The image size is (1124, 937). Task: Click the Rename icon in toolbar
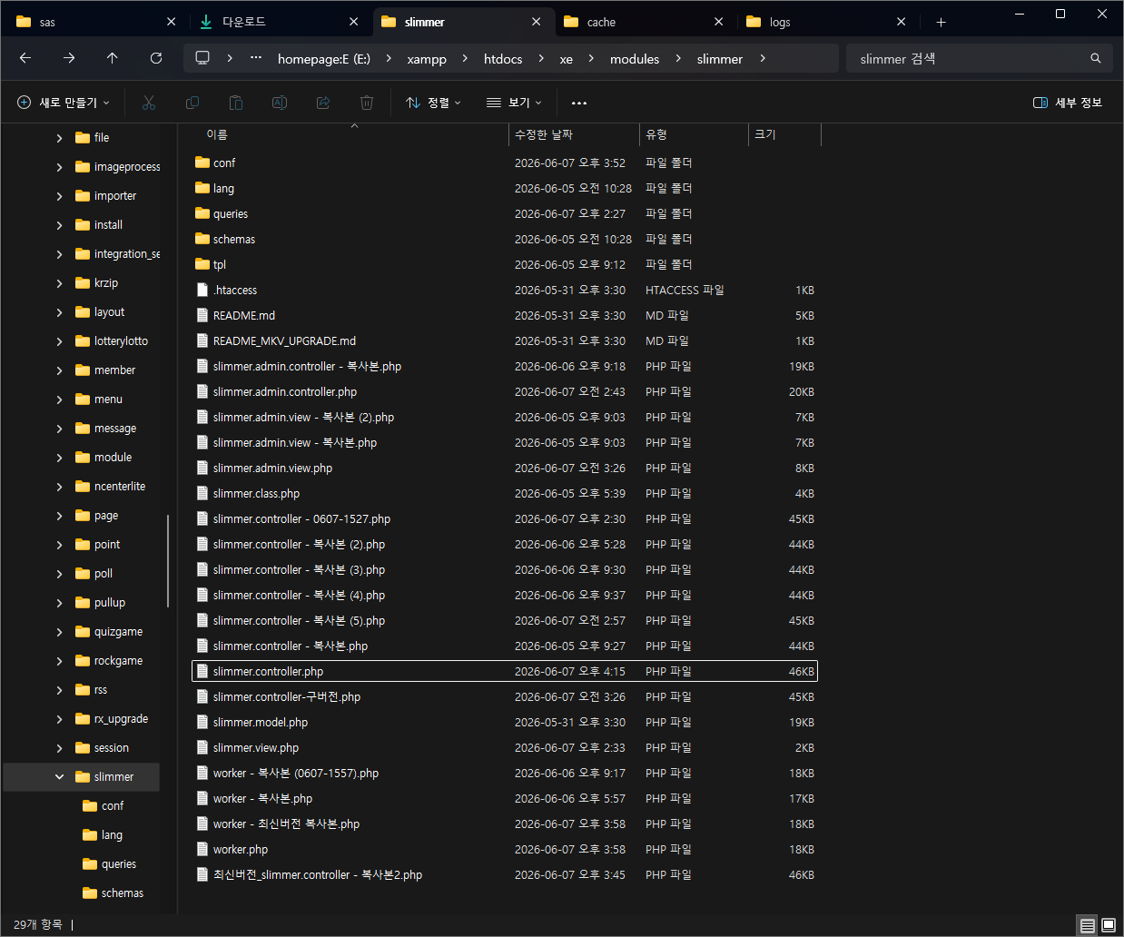coord(280,103)
